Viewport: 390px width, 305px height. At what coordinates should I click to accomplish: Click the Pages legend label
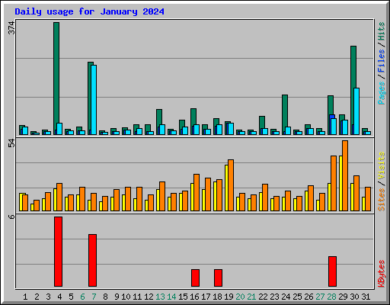[x=382, y=93]
